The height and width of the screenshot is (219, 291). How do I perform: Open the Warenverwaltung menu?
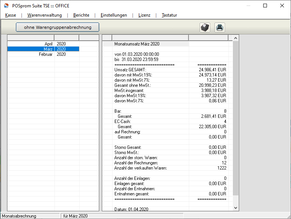click(44, 15)
